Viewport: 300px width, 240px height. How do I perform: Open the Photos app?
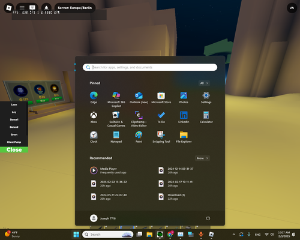pyautogui.click(x=184, y=98)
